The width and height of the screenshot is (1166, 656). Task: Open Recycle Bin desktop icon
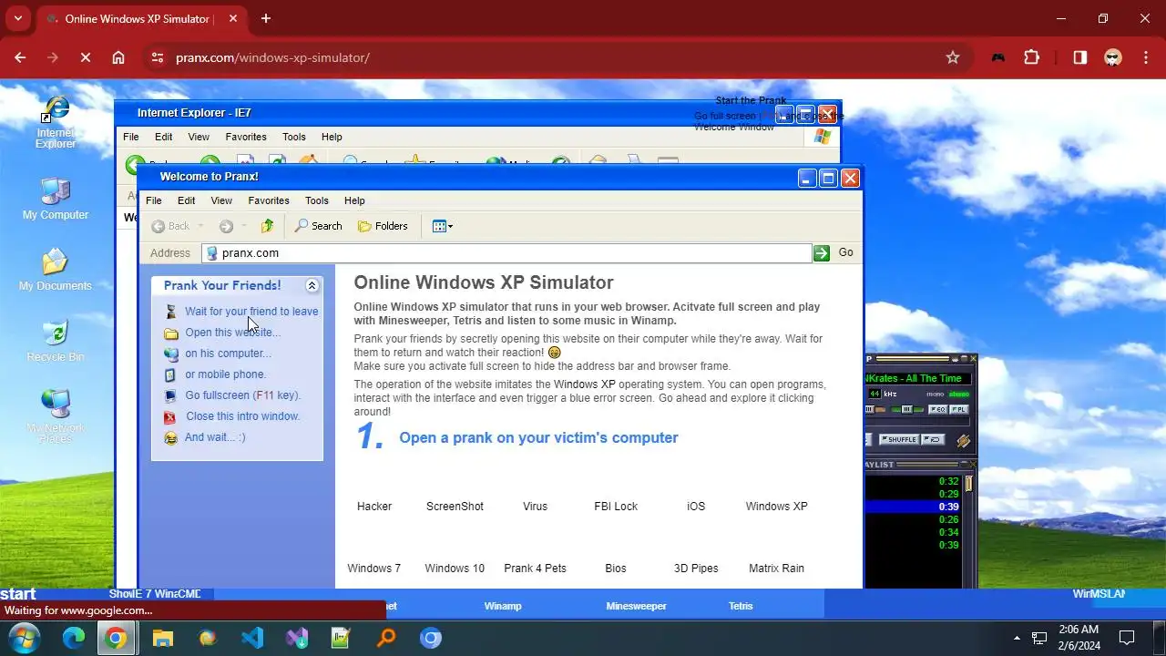click(x=56, y=341)
